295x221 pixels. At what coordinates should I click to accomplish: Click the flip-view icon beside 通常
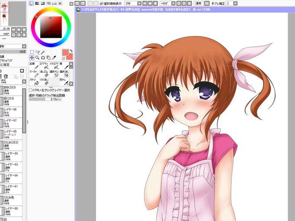206,3
